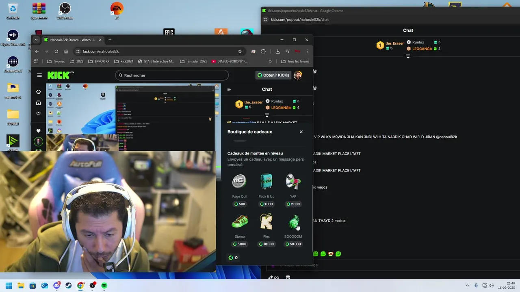Open the kick2024 bookmarks folder

point(123,61)
